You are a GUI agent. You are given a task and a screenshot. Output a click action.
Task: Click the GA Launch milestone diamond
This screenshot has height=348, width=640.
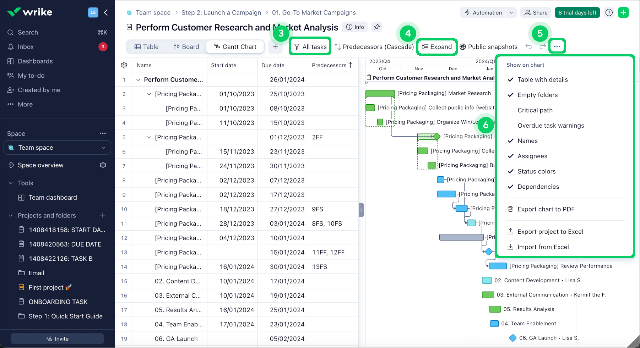pyautogui.click(x=513, y=338)
